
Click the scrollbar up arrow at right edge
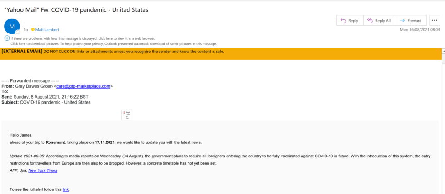coord(443,52)
